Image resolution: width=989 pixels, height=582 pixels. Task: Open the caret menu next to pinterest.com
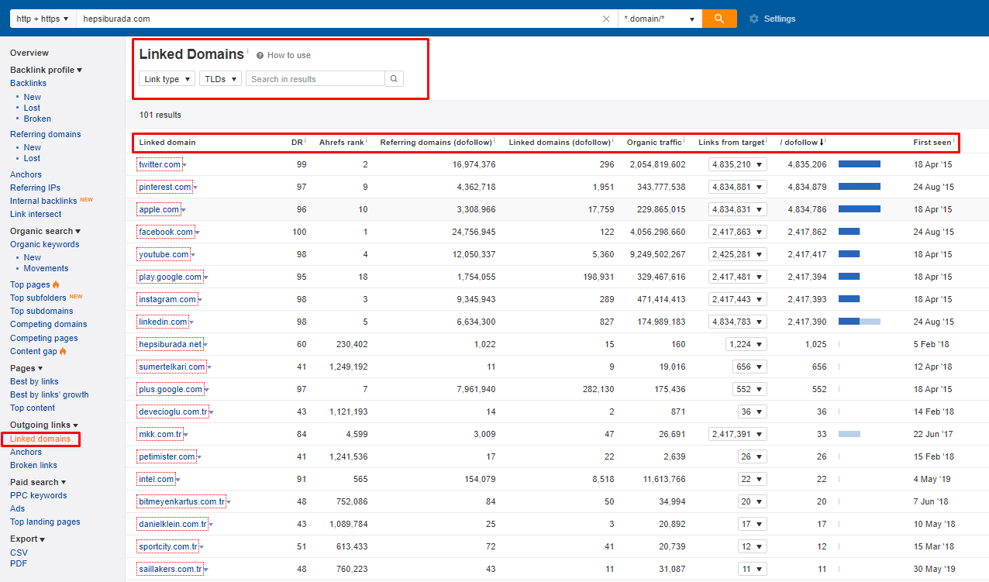coord(195,188)
